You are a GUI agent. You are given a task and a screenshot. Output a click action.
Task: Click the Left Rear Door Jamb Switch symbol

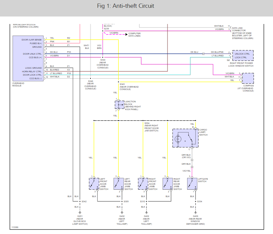coord(119,184)
